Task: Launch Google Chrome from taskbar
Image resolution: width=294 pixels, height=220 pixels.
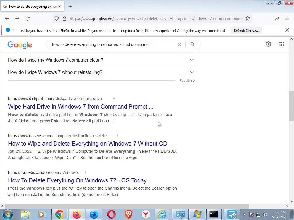Action: click(x=60, y=214)
